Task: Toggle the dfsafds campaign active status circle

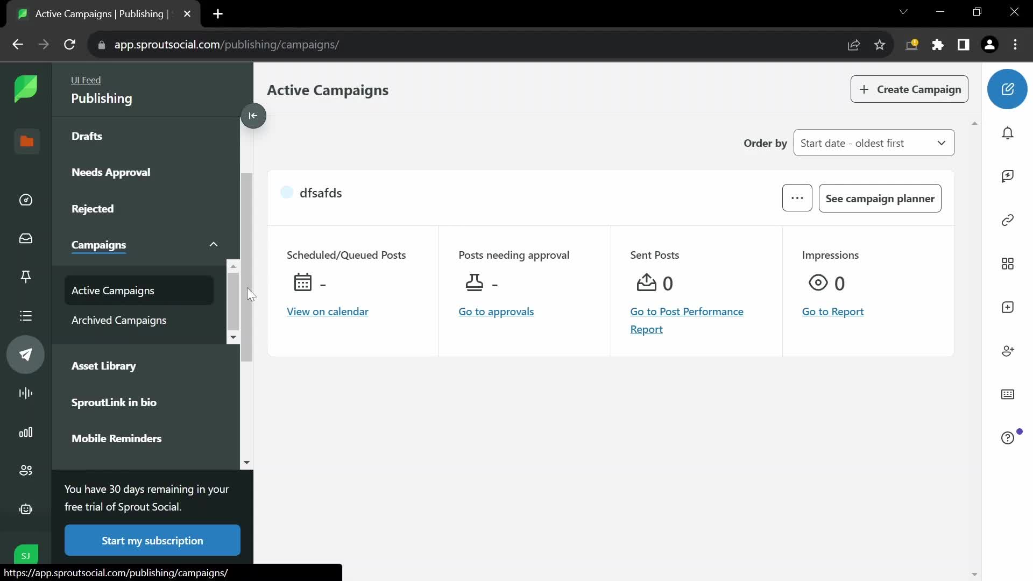Action: pos(287,192)
